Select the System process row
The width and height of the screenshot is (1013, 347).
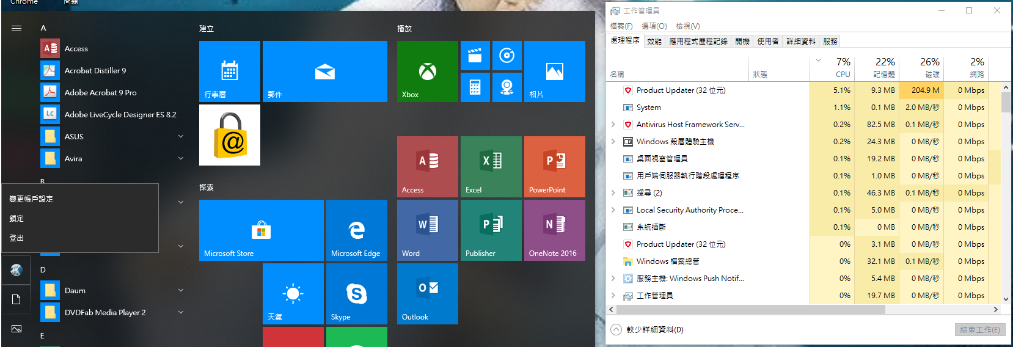[803, 107]
